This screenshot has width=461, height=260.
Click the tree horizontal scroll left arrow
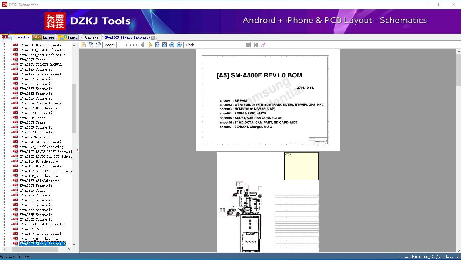click(x=5, y=249)
